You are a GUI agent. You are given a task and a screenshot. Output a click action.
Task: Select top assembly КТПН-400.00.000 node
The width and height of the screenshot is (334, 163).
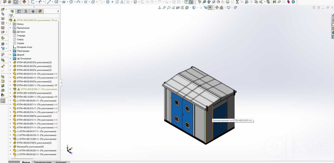33,20
